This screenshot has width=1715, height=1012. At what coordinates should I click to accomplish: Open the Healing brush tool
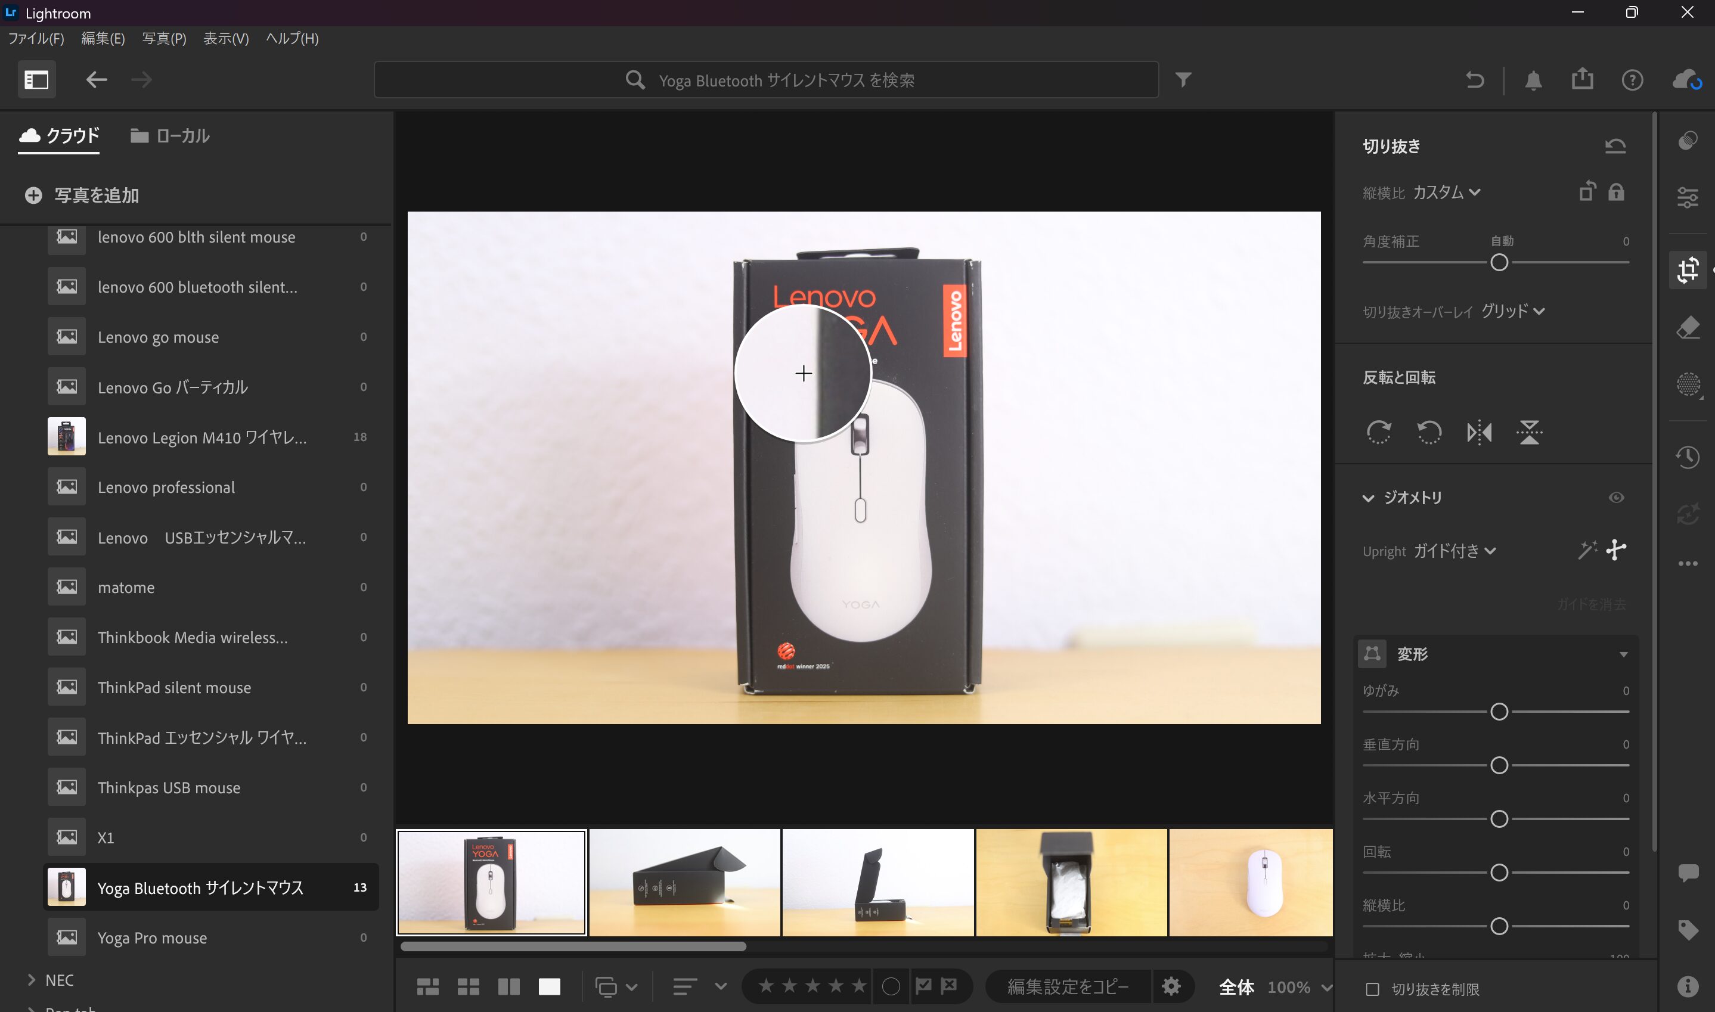pos(1689,327)
